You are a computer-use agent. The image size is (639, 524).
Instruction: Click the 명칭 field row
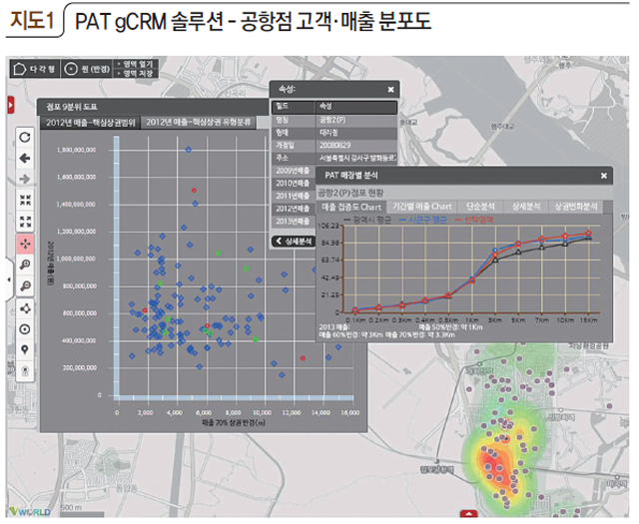click(334, 120)
